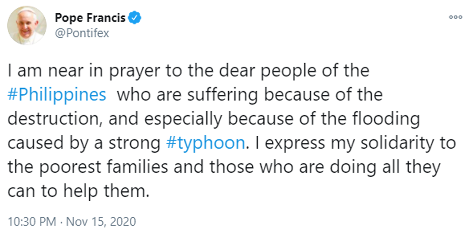Click the Nov 15, 2020 date
The image size is (468, 234).
click(x=101, y=222)
